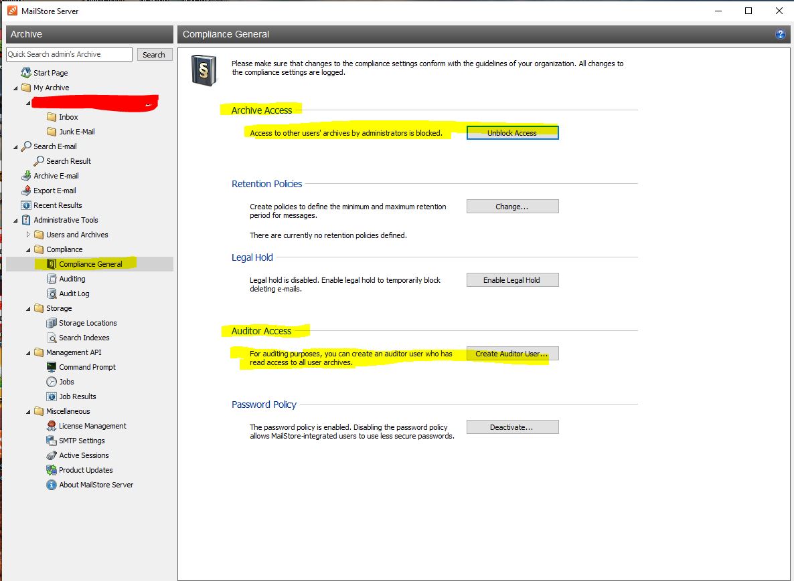Collapse the Storage folder node
Viewport: 794px width, 581px height.
pos(28,308)
